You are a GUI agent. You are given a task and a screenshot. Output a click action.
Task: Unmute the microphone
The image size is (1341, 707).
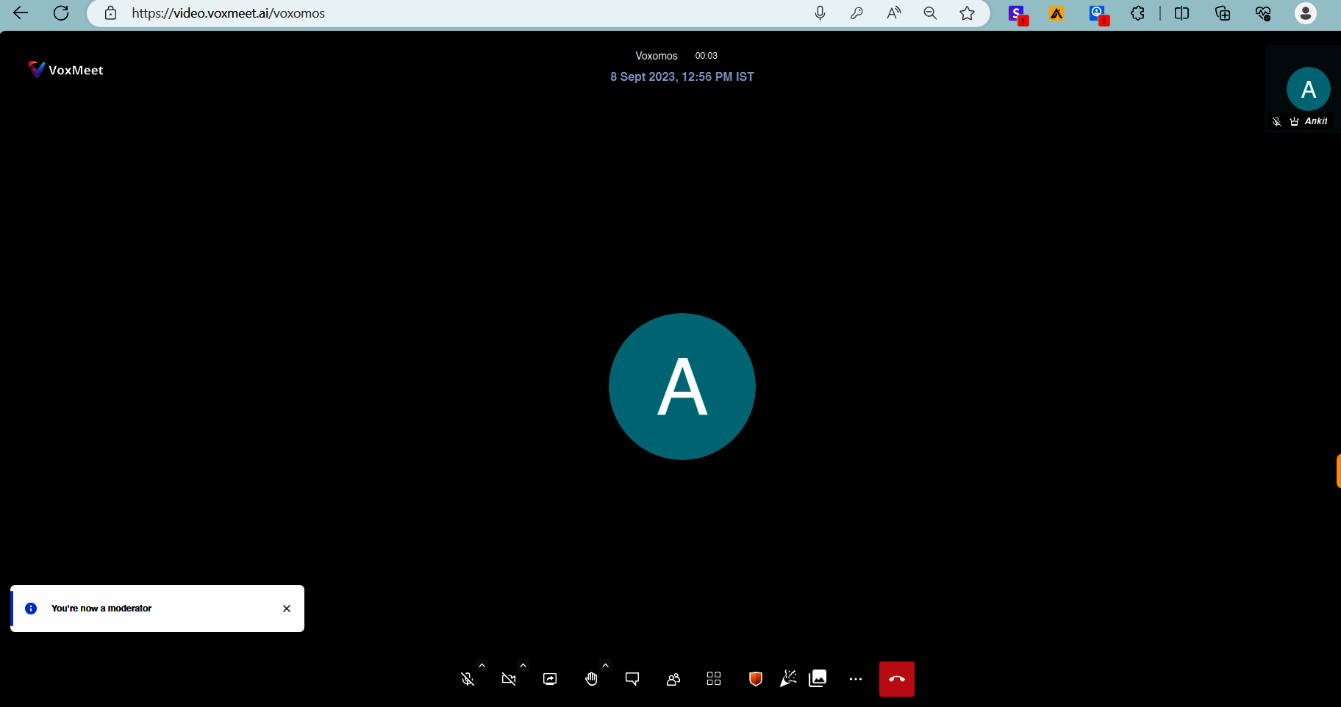pyautogui.click(x=468, y=678)
